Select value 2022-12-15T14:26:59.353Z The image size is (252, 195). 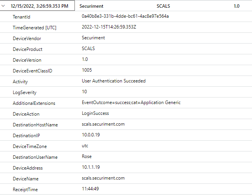click(x=109, y=27)
